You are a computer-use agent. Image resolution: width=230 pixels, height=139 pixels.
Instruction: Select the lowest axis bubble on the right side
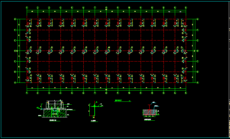pyautogui.click(x=198, y=83)
